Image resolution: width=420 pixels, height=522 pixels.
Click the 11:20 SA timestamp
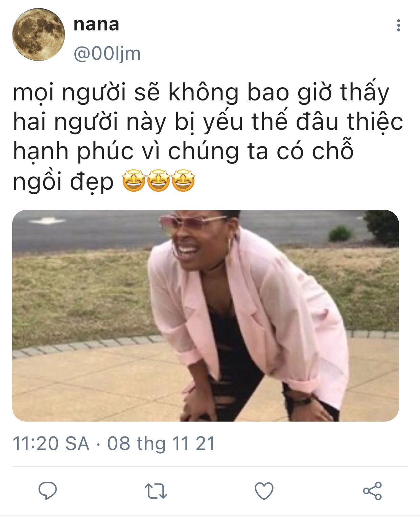click(51, 444)
